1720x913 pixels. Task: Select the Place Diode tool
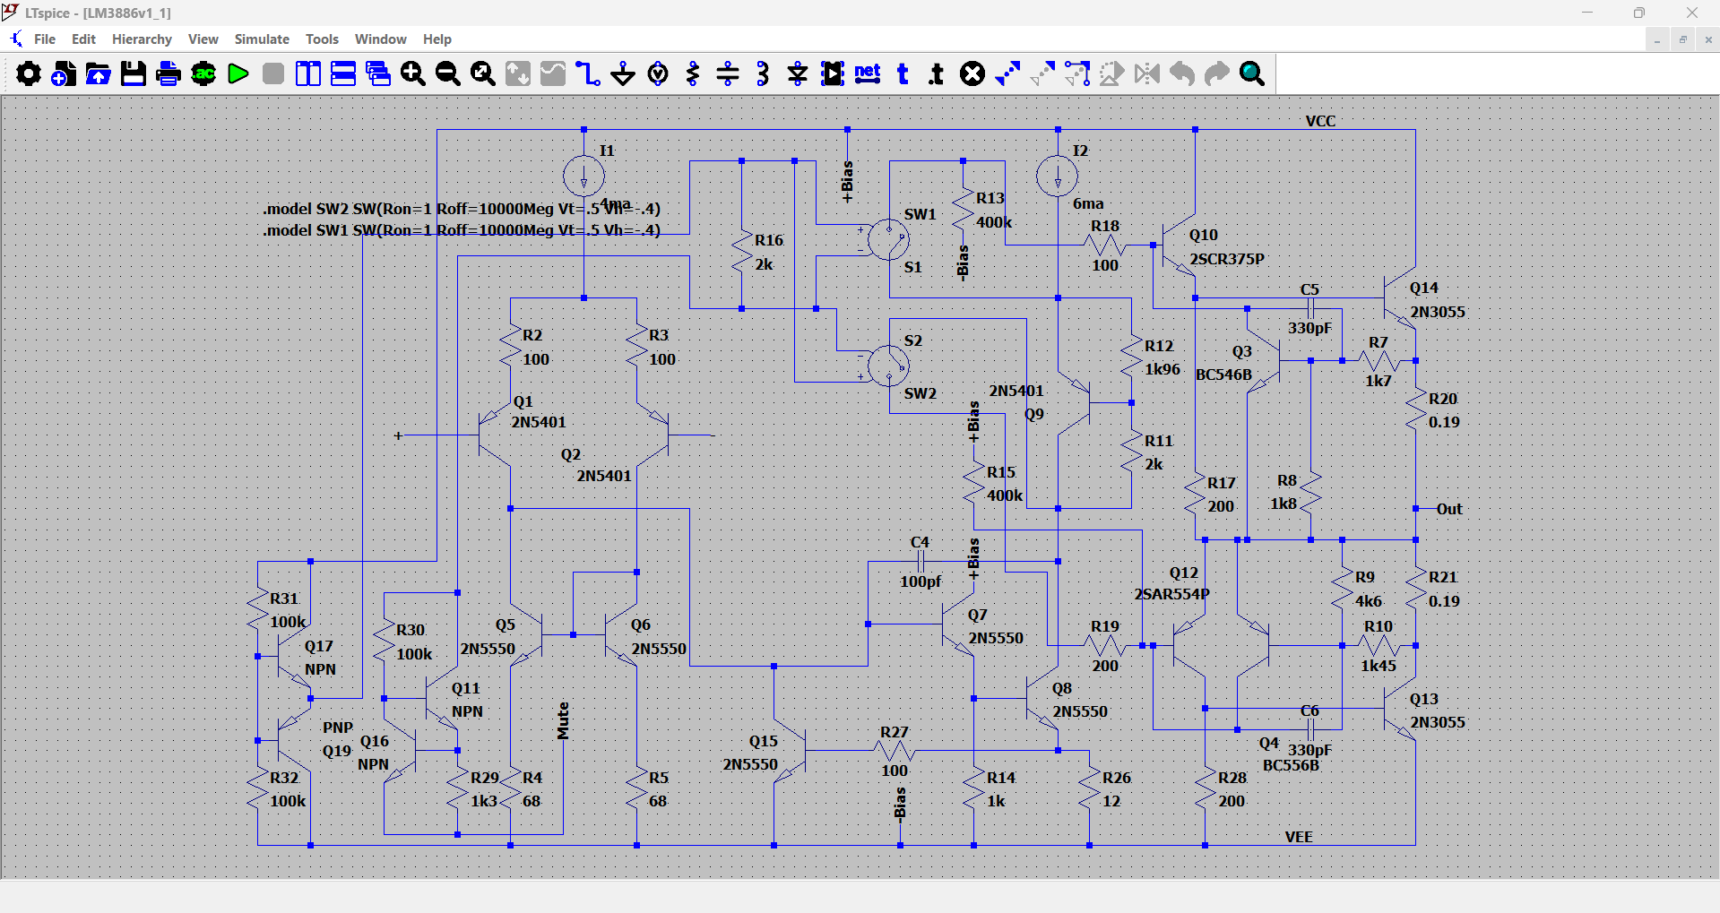click(798, 73)
